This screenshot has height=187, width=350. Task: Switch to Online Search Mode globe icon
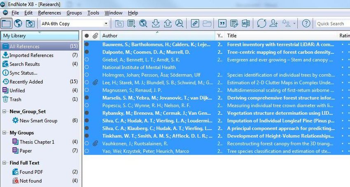tap(18, 23)
